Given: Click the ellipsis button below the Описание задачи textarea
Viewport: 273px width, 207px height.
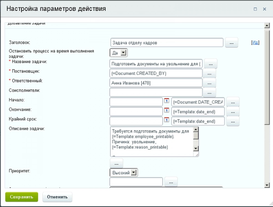Looking at the screenshot, I should pyautogui.click(x=116, y=162).
